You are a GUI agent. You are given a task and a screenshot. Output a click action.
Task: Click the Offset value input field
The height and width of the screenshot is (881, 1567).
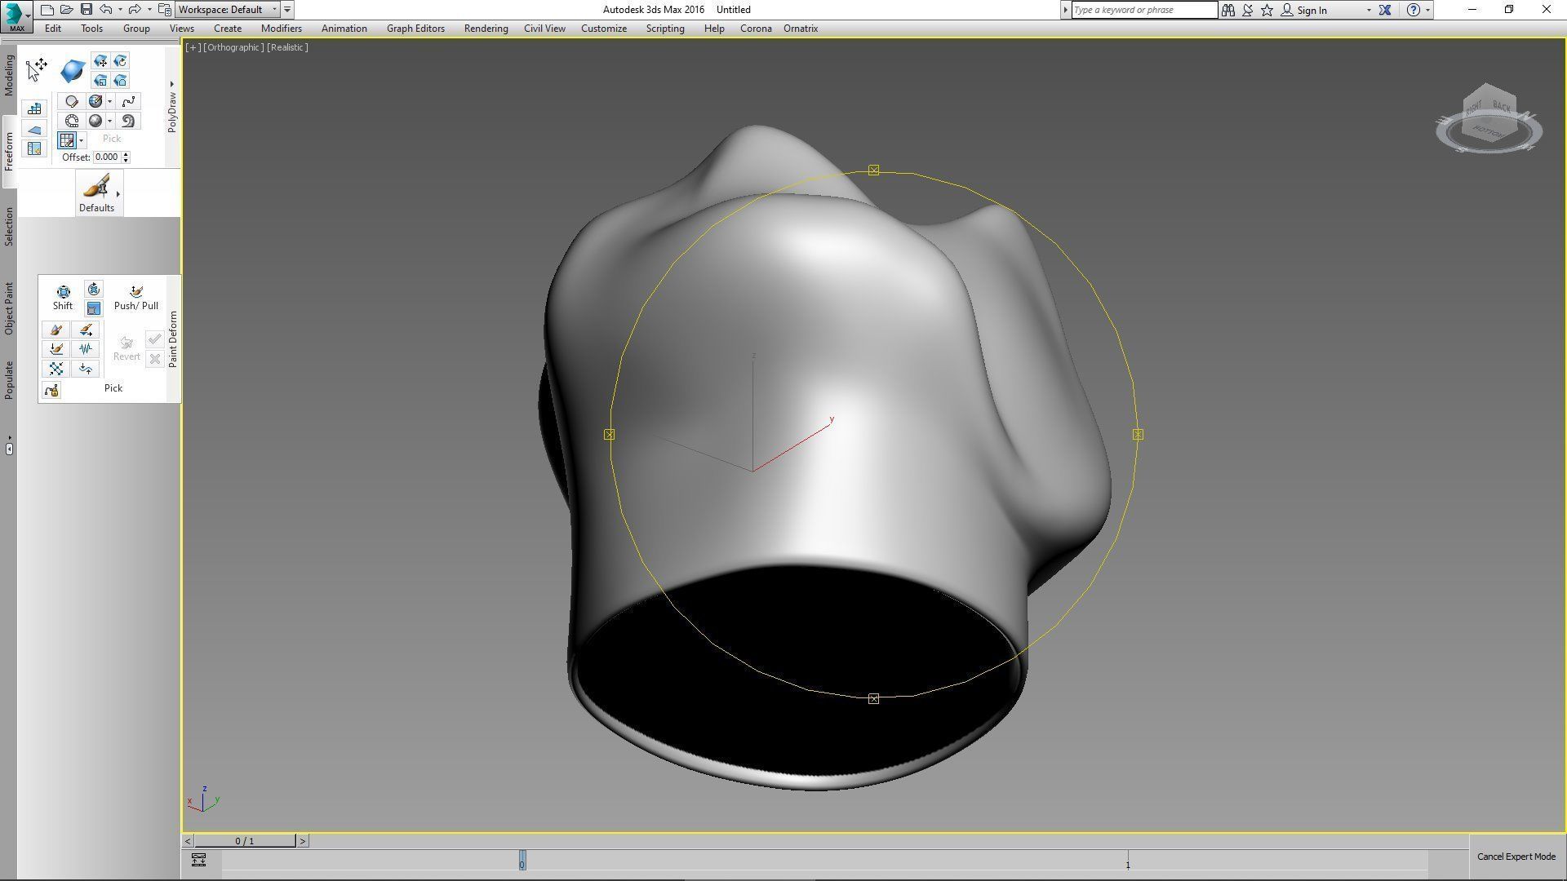click(x=107, y=157)
